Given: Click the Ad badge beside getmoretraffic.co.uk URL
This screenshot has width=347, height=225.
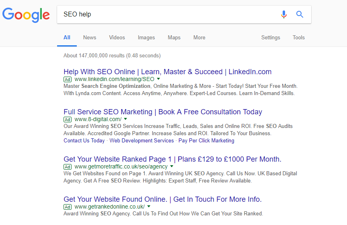Looking at the screenshot, I should (x=68, y=167).
